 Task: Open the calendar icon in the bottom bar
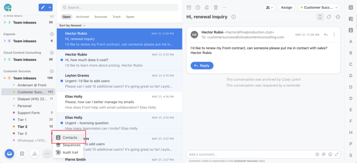tap(22, 154)
